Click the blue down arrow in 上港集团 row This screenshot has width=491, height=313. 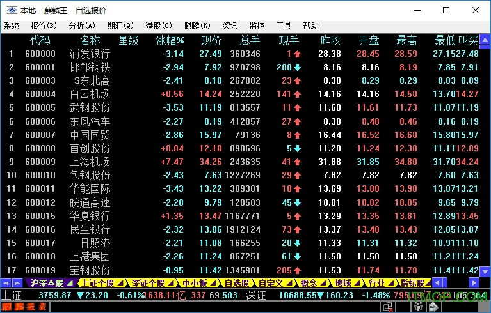click(298, 256)
